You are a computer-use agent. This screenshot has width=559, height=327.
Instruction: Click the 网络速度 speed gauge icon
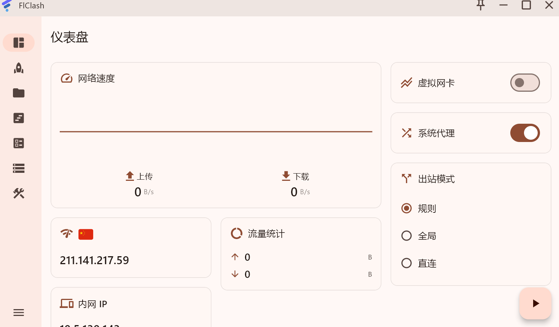click(x=67, y=78)
